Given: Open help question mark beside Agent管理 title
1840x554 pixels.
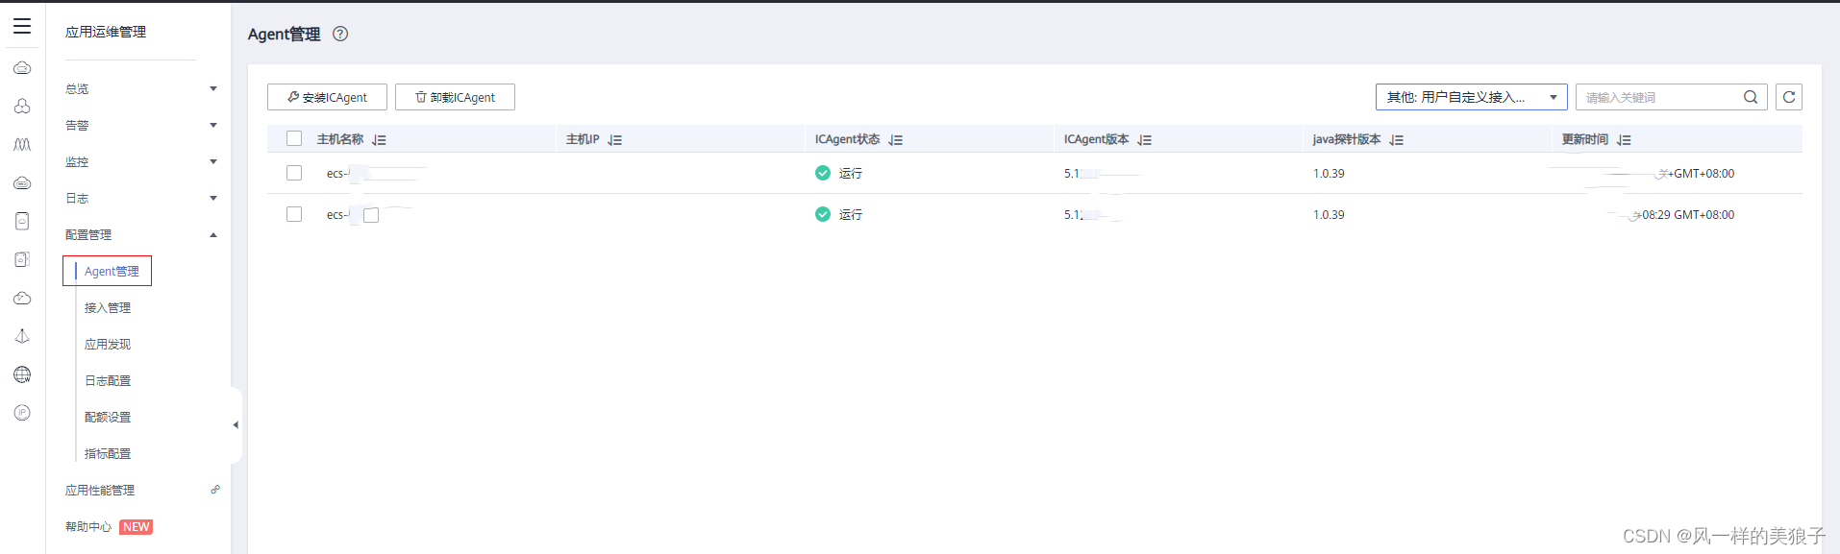Looking at the screenshot, I should (x=340, y=34).
